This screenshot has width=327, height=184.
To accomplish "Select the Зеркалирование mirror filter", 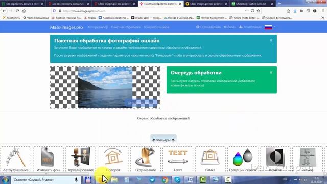I will pos(81,159).
